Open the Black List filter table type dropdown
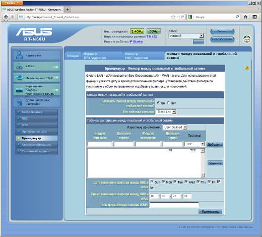This screenshot has height=237, width=262. pyautogui.click(x=166, y=111)
